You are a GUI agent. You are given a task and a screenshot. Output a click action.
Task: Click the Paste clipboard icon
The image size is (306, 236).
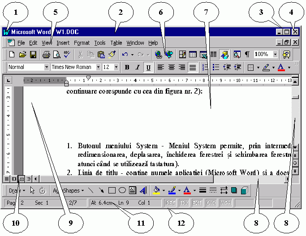[101, 55]
